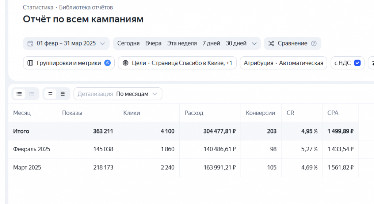This screenshot has width=374, height=204.
Task: Sort by CR column header
Action: (x=290, y=113)
